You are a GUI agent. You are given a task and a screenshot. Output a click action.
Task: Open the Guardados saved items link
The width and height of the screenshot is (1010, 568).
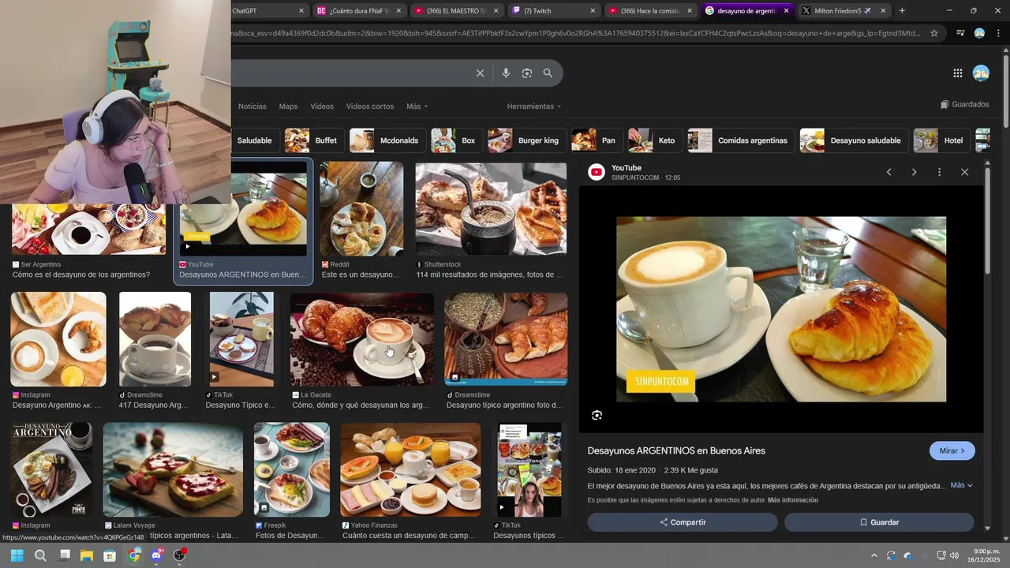point(964,104)
